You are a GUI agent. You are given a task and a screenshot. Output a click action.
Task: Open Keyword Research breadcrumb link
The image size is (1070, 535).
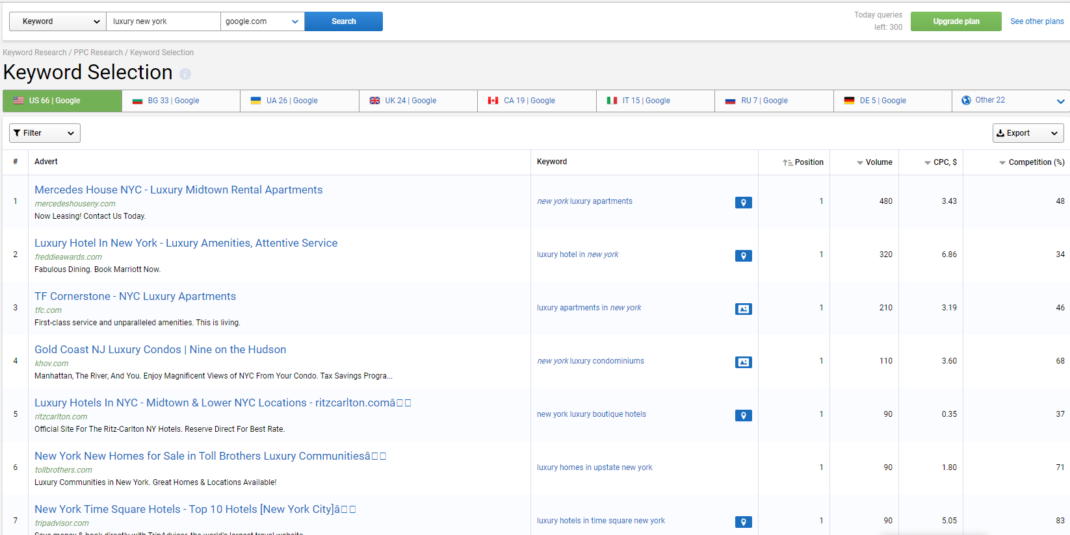pos(34,53)
